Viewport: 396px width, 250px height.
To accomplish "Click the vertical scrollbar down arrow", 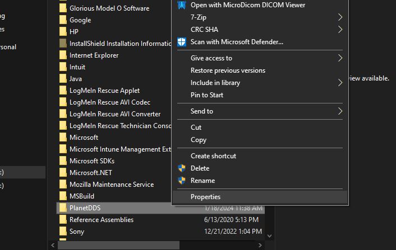I will (x=269, y=236).
